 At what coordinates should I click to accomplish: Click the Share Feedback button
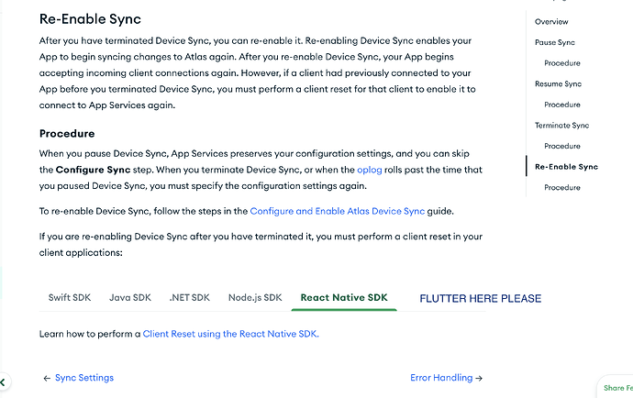[x=616, y=388]
